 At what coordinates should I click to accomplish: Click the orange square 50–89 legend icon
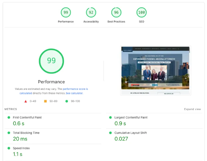(x=45, y=101)
